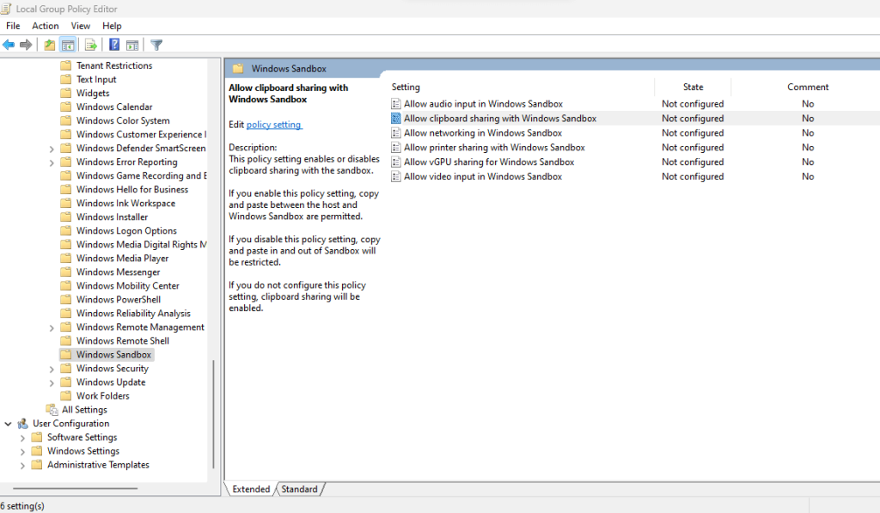
Task: Open the Action menu
Action: click(45, 26)
